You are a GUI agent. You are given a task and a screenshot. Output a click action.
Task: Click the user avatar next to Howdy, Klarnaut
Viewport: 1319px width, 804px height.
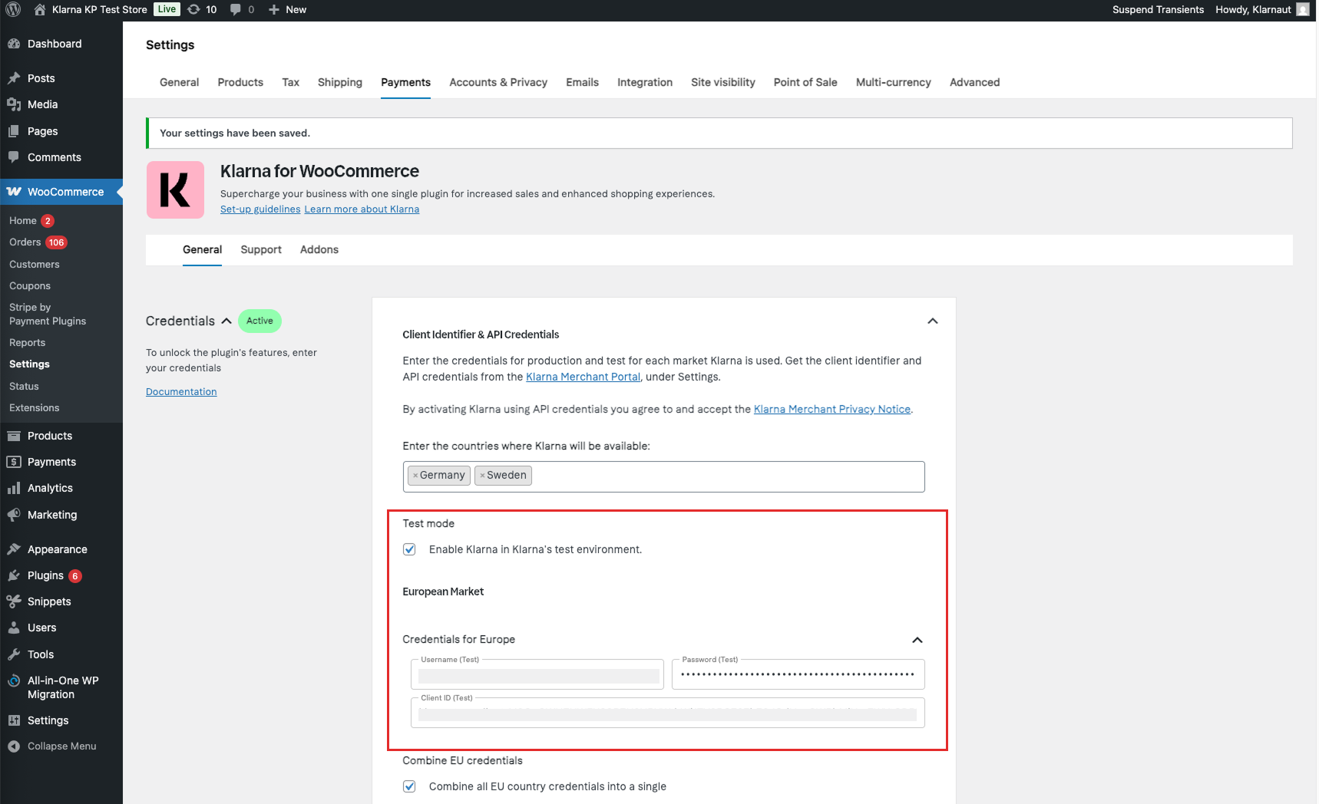coord(1303,9)
